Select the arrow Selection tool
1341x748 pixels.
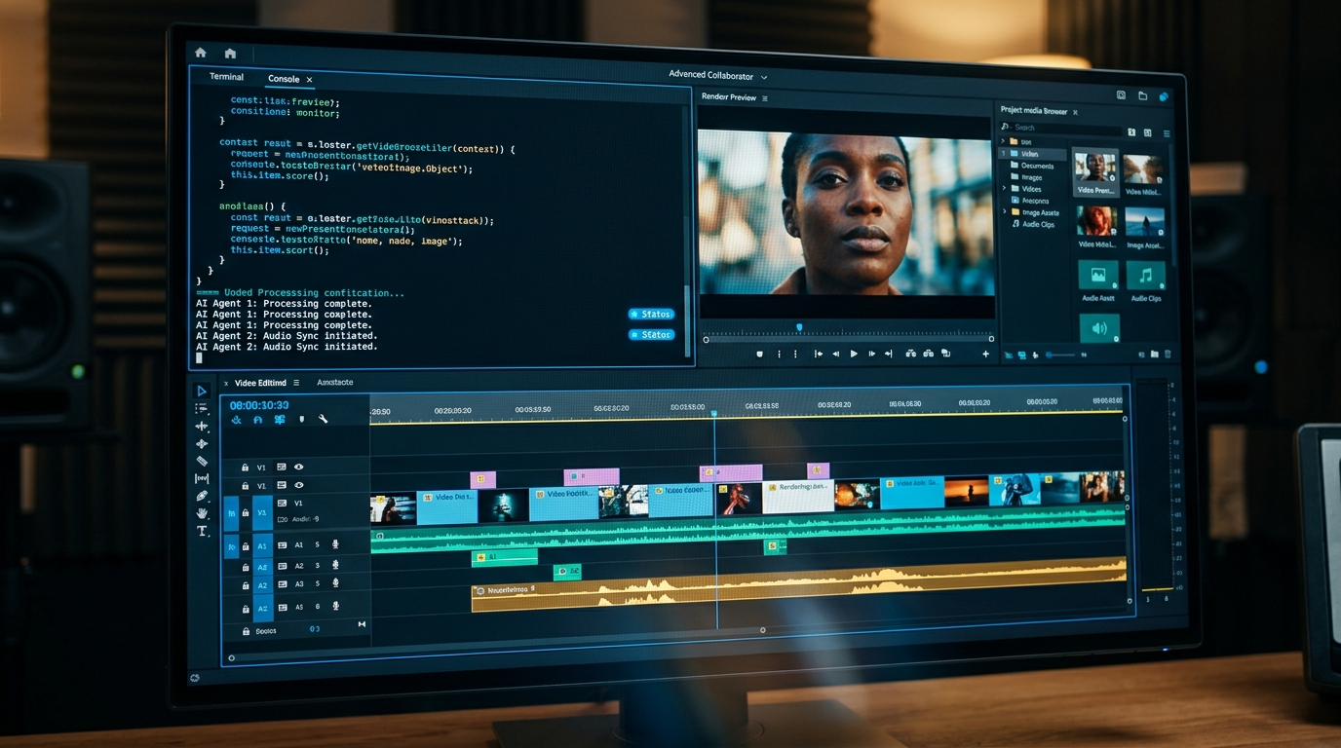203,391
